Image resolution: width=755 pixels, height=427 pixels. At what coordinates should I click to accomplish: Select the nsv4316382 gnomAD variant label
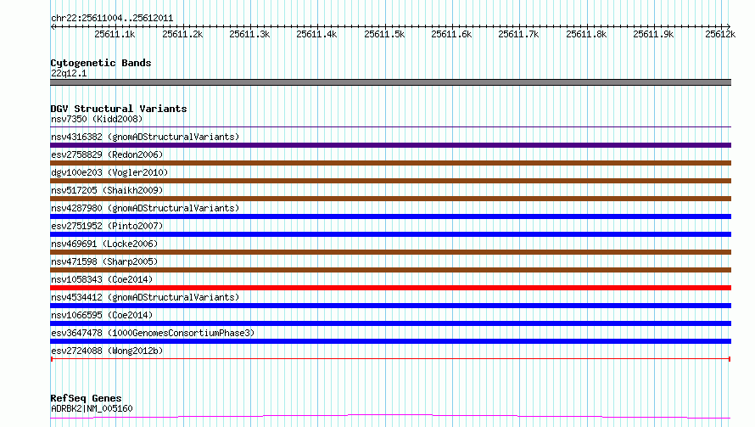145,137
